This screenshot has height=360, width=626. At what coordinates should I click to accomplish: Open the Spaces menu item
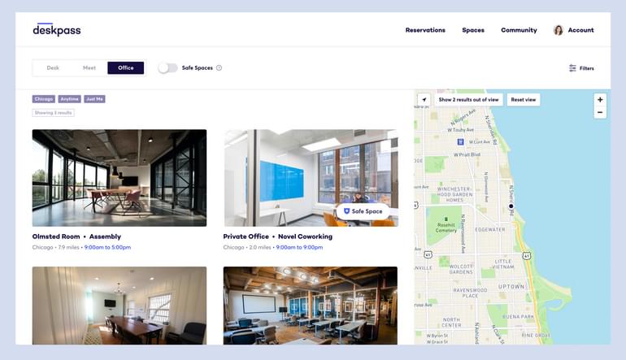(473, 30)
